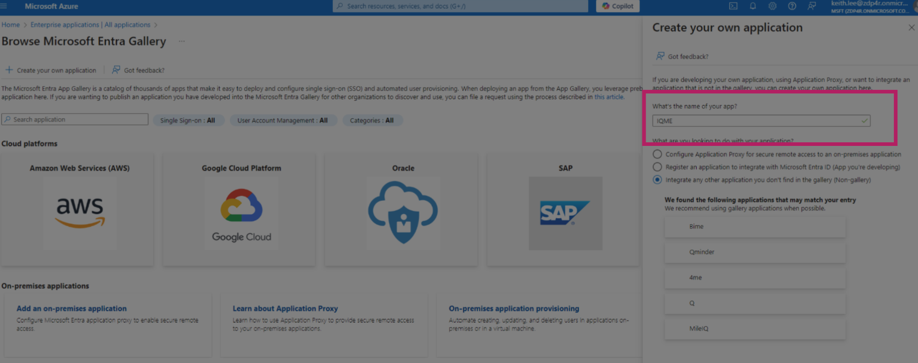Select Configure Application Proxy radio option
Viewport: 918px width, 363px height.
coord(657,154)
